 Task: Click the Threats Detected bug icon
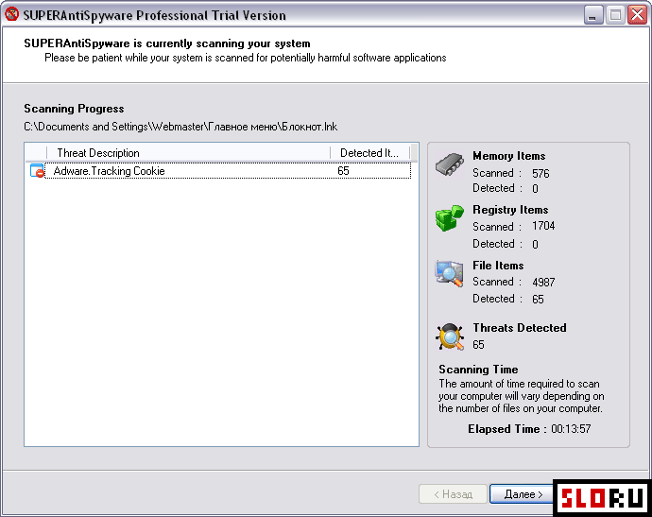coord(450,336)
